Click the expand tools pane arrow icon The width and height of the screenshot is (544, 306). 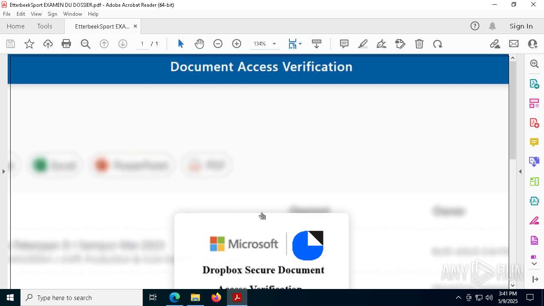coord(534,279)
